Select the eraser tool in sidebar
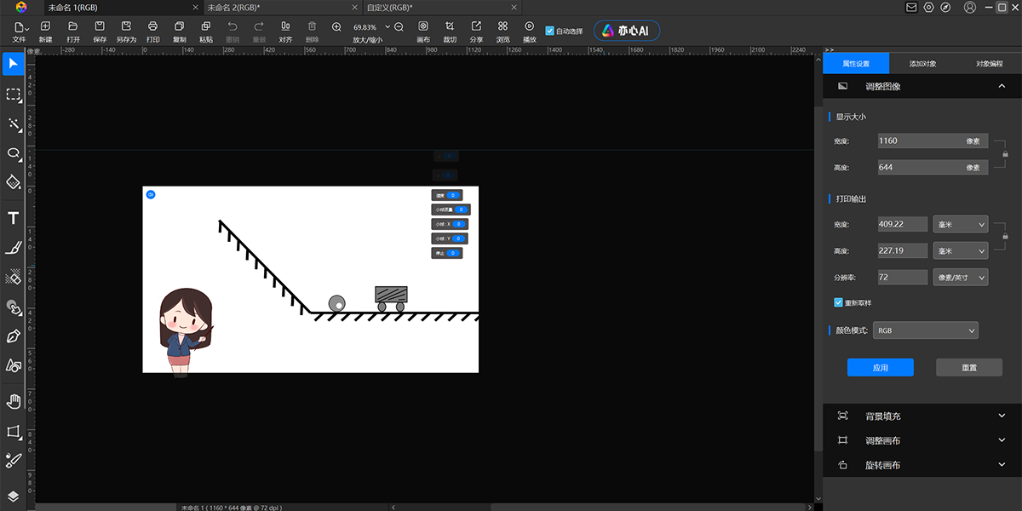Image resolution: width=1022 pixels, height=511 pixels. (x=13, y=277)
